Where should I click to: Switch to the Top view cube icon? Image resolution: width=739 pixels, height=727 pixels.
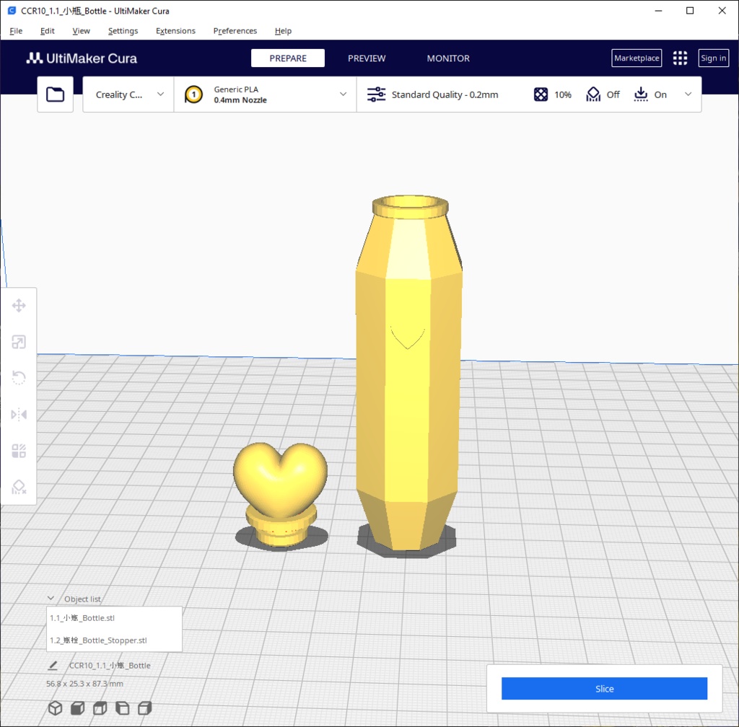click(100, 708)
